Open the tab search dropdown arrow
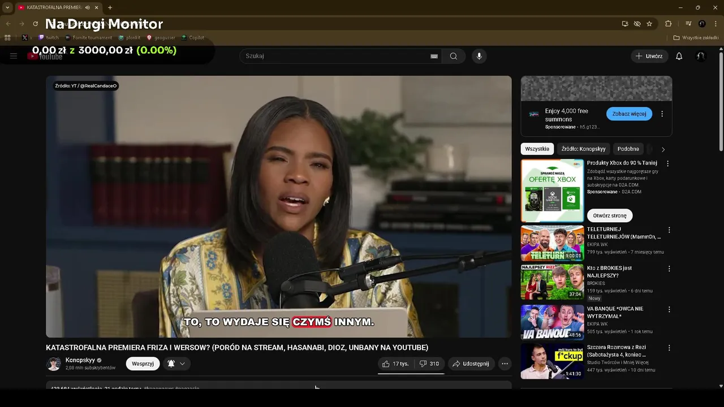Image resolution: width=724 pixels, height=407 pixels. [x=7, y=7]
